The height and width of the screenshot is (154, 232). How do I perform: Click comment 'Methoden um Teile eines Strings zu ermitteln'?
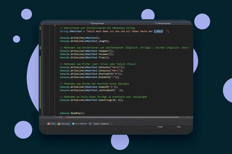(103, 97)
